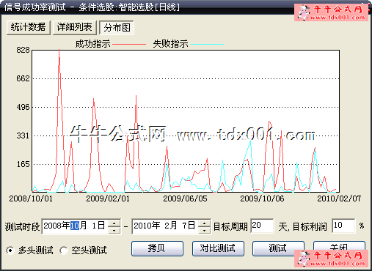Click the 496 y-axis value

coord(23,107)
